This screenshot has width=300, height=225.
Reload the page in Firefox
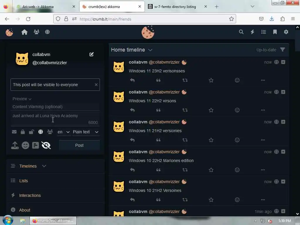pos(28,19)
